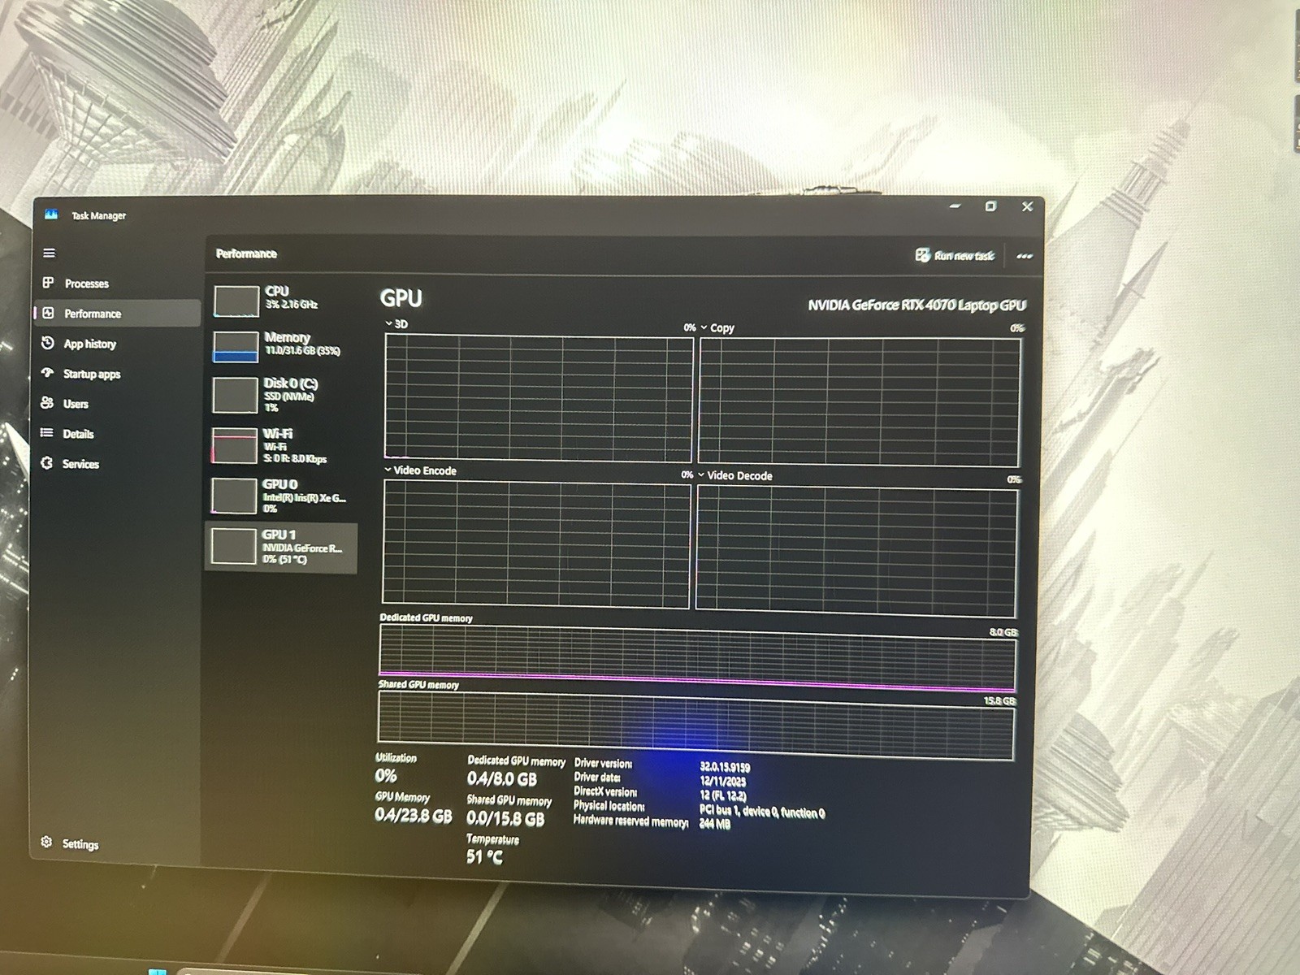The height and width of the screenshot is (975, 1300).
Task: Open the Processes page icon
Action: [x=48, y=283]
